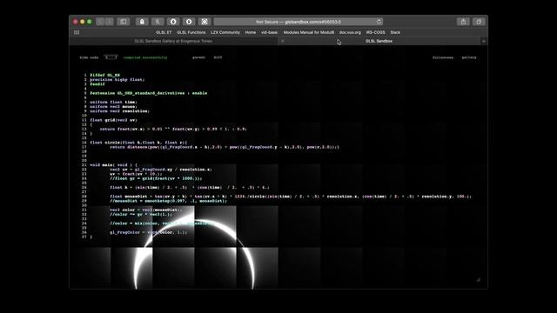Open the Slack bookmark
557x313 pixels.
[395, 32]
